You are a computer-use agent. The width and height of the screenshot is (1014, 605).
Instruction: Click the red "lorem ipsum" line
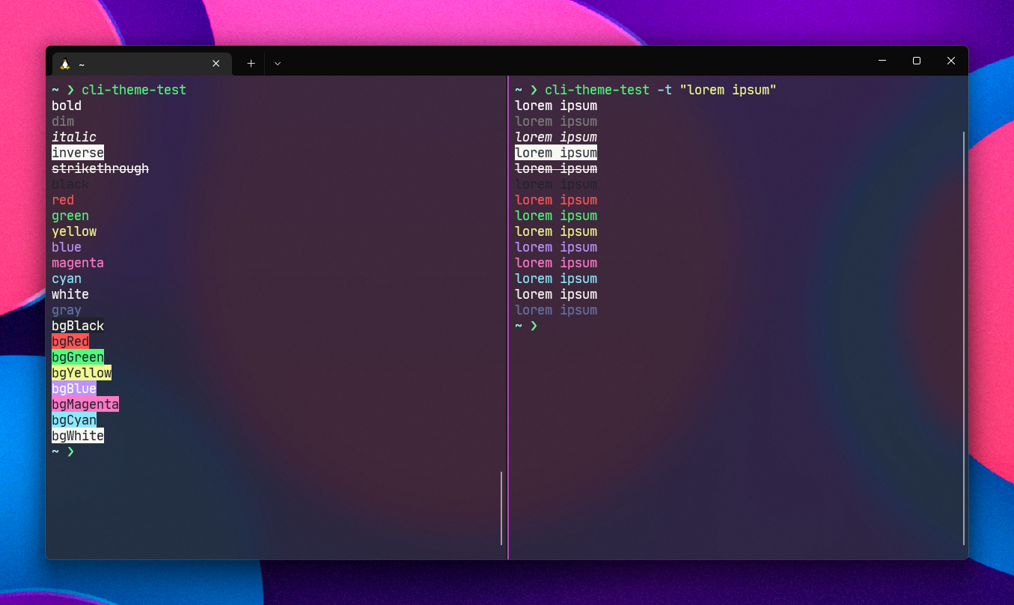pyautogui.click(x=556, y=200)
